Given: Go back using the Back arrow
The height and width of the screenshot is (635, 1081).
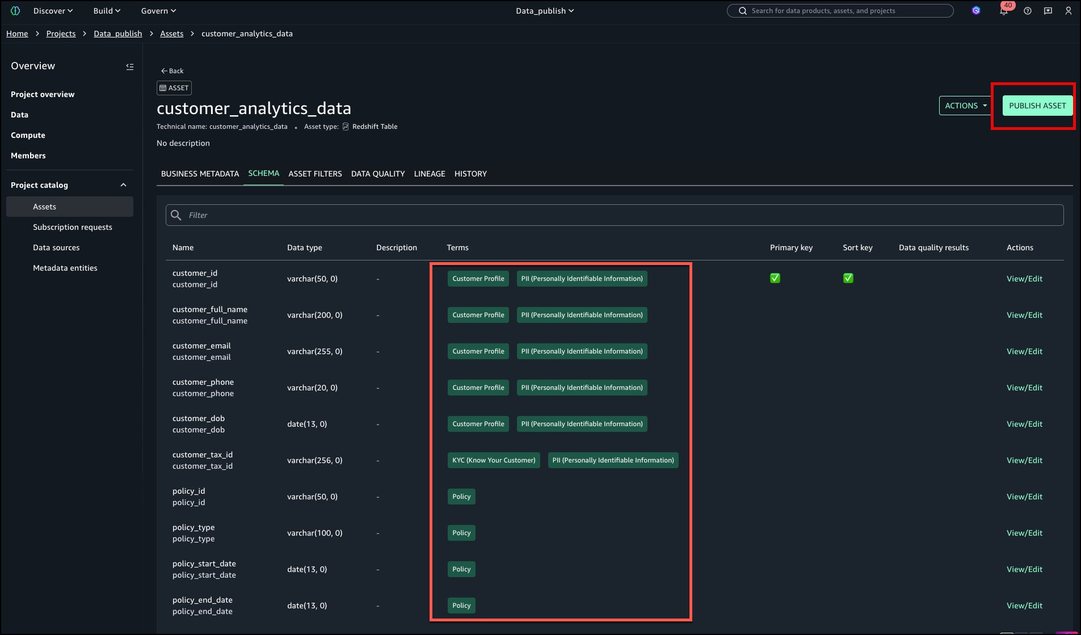Looking at the screenshot, I should pyautogui.click(x=172, y=71).
